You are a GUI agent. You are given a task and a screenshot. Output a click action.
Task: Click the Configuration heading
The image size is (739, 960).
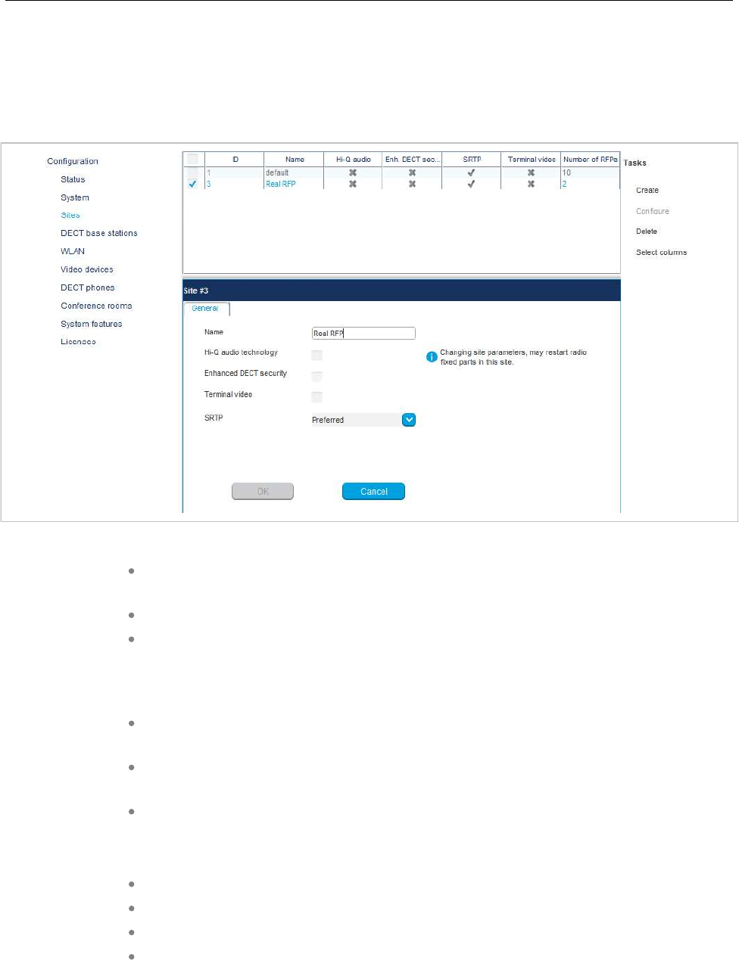pyautogui.click(x=73, y=161)
